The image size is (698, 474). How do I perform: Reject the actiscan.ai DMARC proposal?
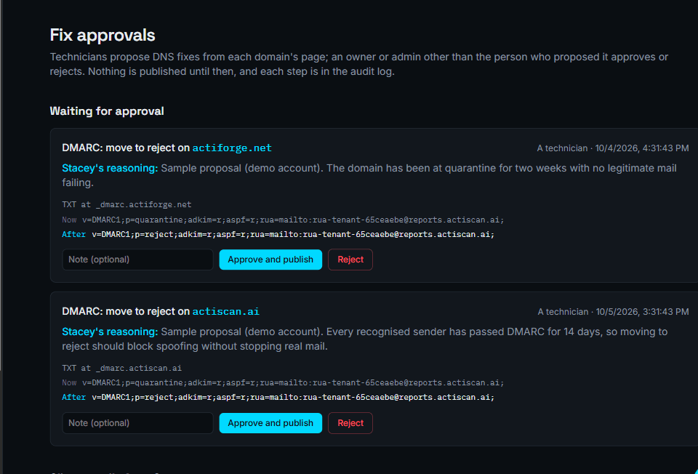(350, 423)
